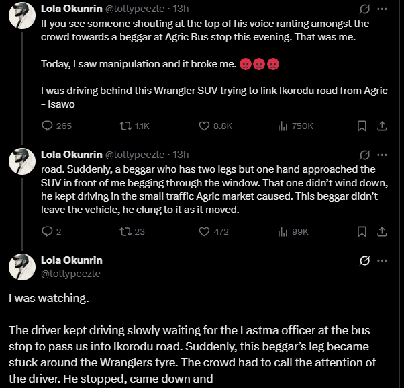This screenshot has width=404, height=388.
Task: Click @lollypeezle handle under the main tweet name
Action: (70, 274)
